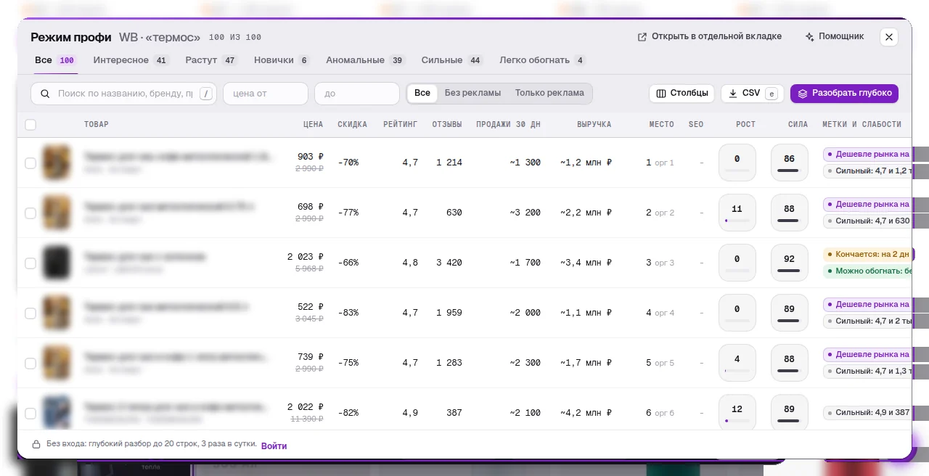Image resolution: width=929 pixels, height=476 pixels.
Task: Click the open-in-new-tab arrow icon
Action: click(x=642, y=36)
